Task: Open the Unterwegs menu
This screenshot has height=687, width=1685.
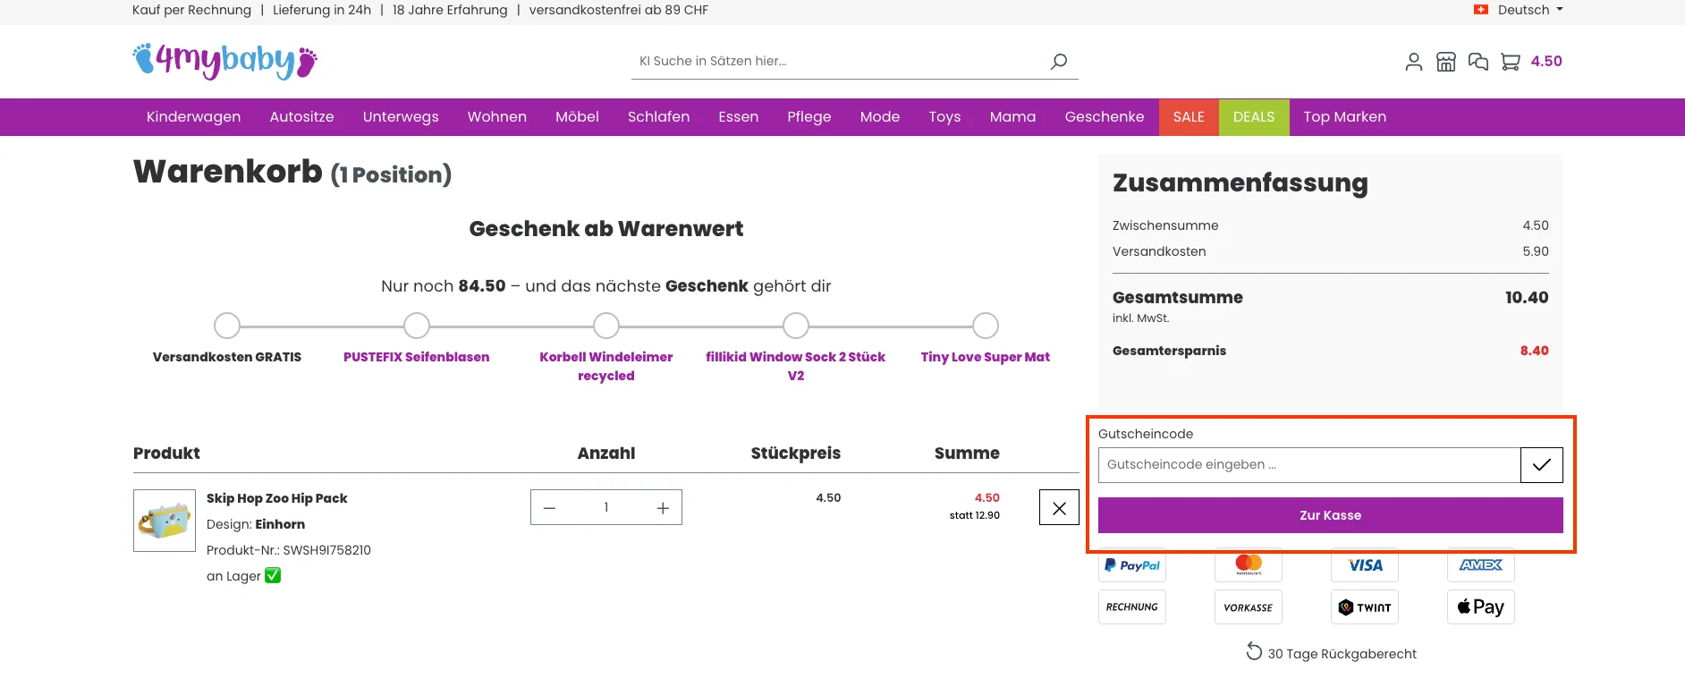Action: coord(401,117)
